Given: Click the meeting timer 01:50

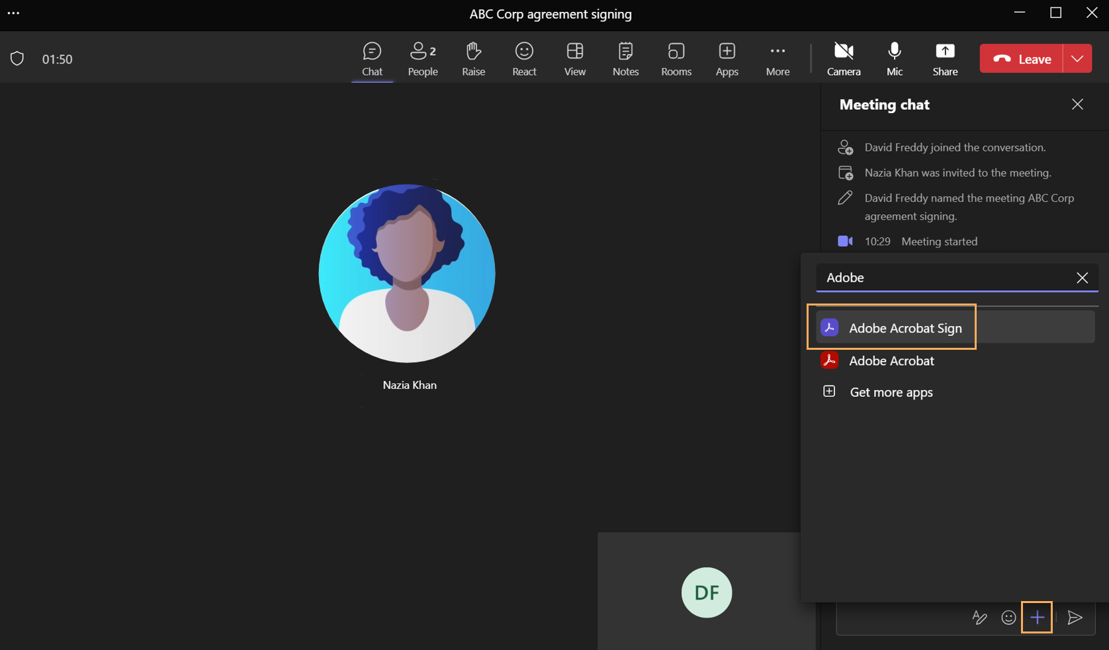Looking at the screenshot, I should [58, 60].
